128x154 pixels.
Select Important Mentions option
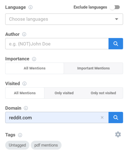(94, 68)
